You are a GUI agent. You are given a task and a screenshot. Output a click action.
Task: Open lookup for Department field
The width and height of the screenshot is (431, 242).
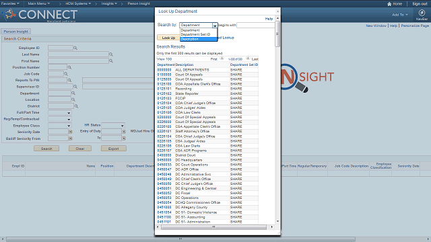73,93
